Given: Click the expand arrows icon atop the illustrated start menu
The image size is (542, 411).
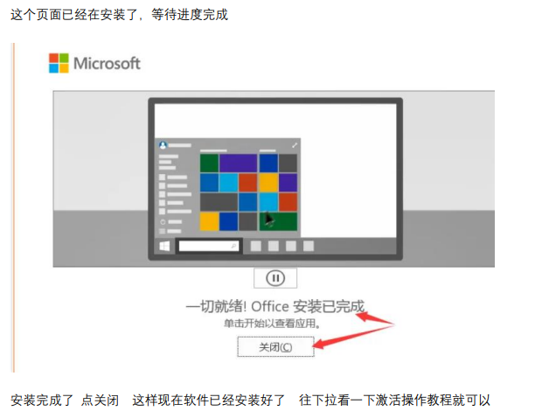Looking at the screenshot, I should point(294,145).
